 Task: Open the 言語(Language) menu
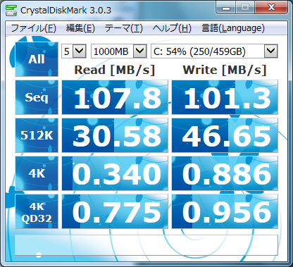(233, 28)
